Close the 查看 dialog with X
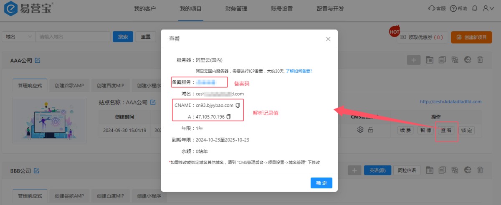501x205 pixels. (x=328, y=39)
